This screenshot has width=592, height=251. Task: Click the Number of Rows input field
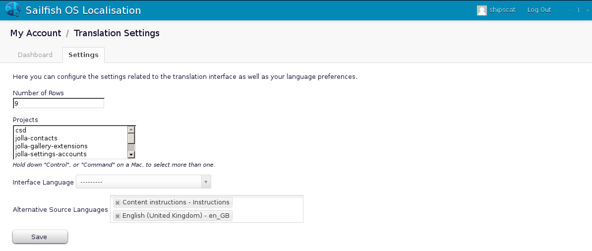(59, 103)
